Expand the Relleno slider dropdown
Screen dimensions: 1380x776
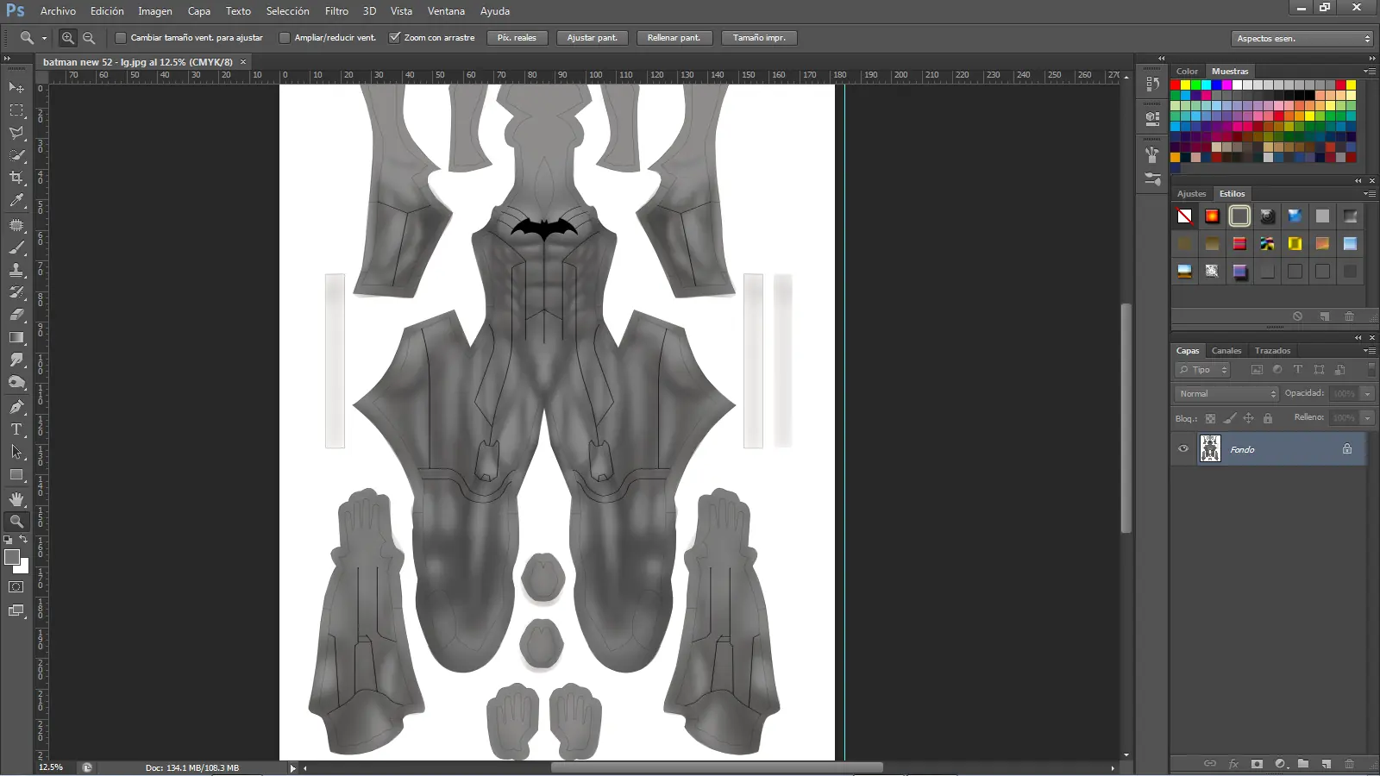(x=1367, y=418)
